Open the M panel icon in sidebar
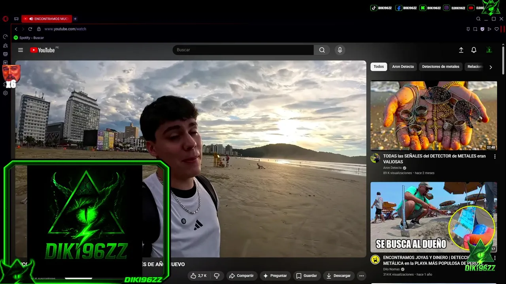 tap(6, 63)
